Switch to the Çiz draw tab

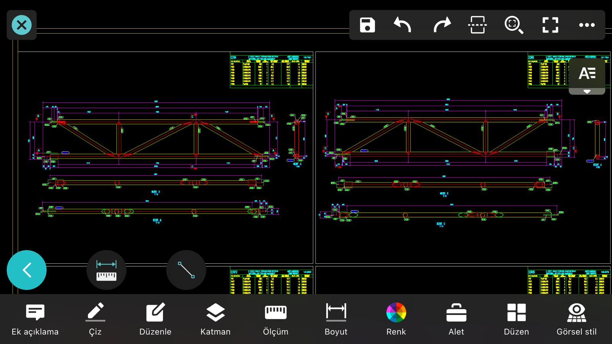(x=95, y=319)
